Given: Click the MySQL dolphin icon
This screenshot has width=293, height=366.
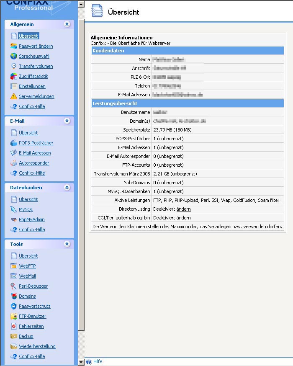Looking at the screenshot, I should pos(14,209).
